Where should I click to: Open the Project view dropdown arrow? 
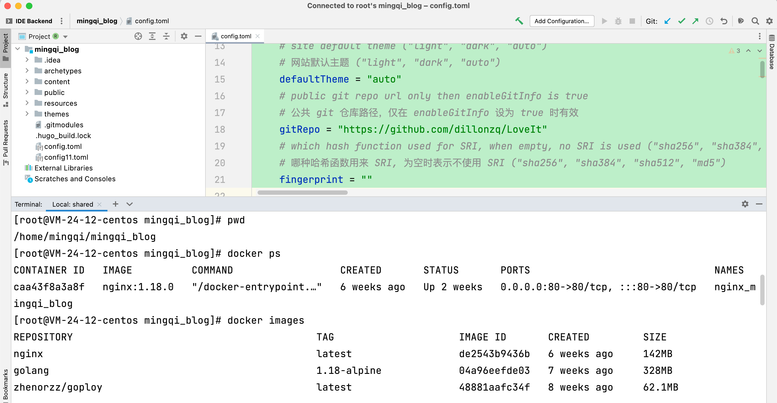point(65,37)
